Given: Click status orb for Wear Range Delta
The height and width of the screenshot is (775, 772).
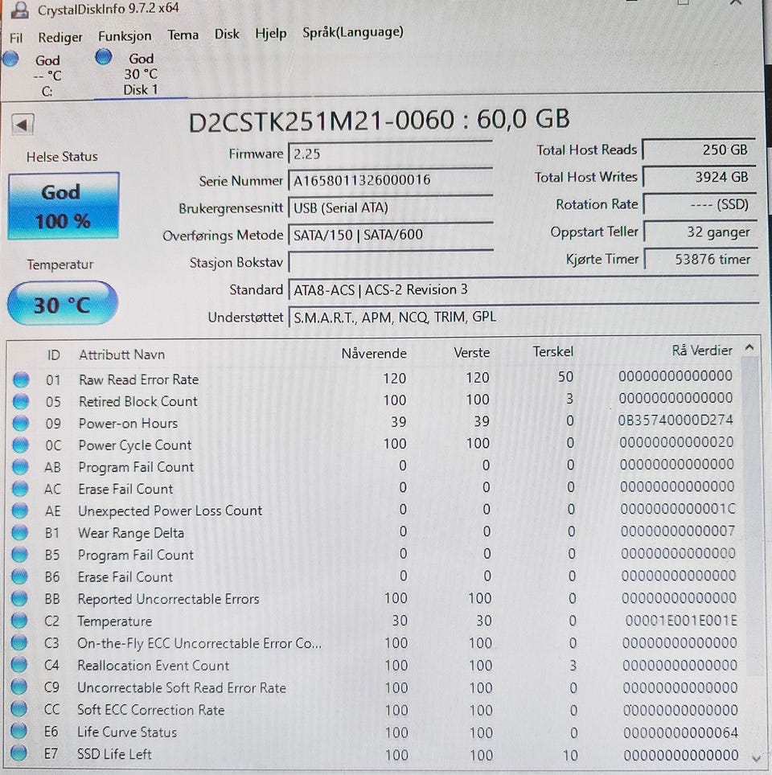Looking at the screenshot, I should pos(20,533).
